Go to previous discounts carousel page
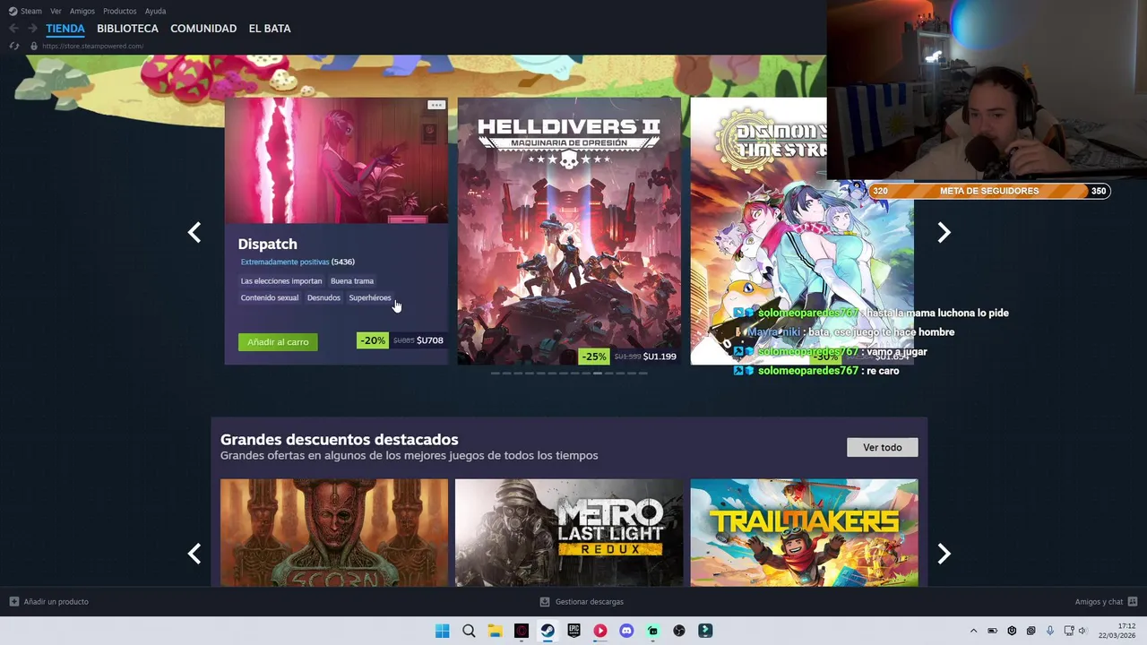This screenshot has height=645, width=1147. pos(194,554)
